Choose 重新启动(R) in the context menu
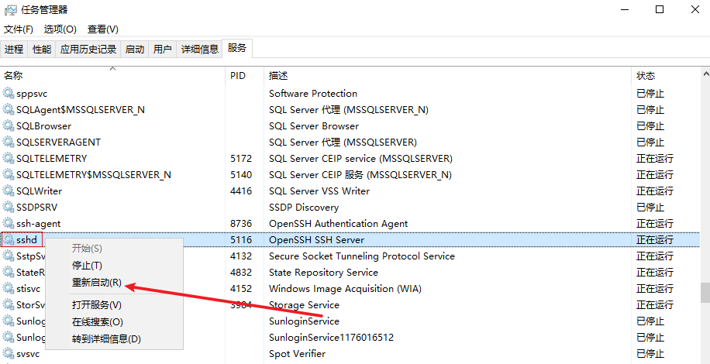The width and height of the screenshot is (710, 364). pyautogui.click(x=96, y=283)
